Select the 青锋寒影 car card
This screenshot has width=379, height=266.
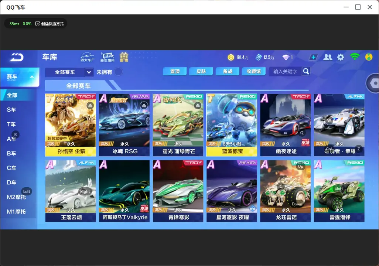point(178,191)
